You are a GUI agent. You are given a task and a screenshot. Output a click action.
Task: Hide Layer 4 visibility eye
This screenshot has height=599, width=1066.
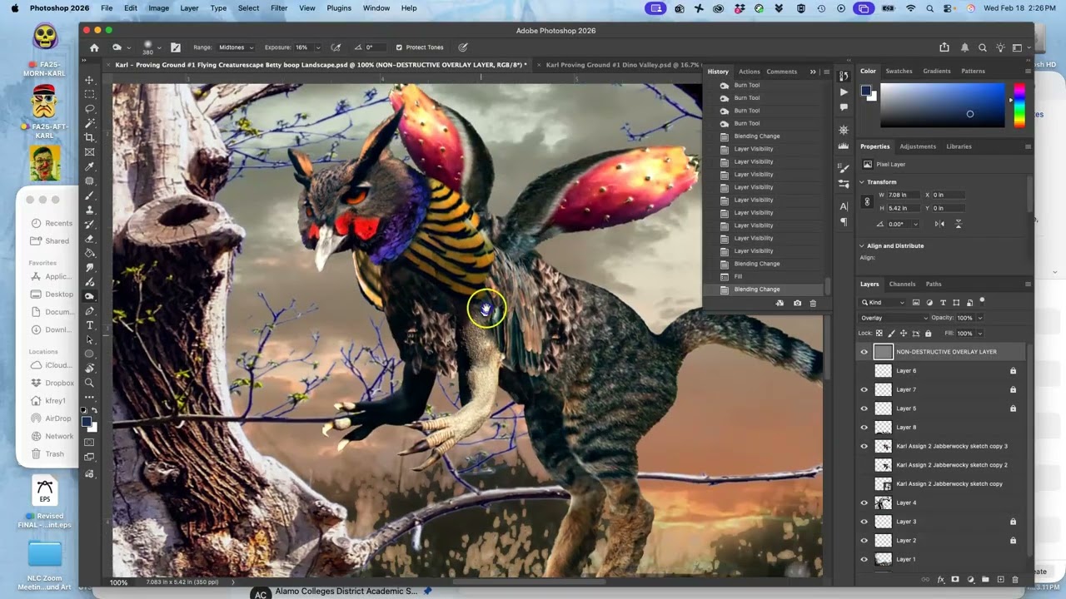864,502
